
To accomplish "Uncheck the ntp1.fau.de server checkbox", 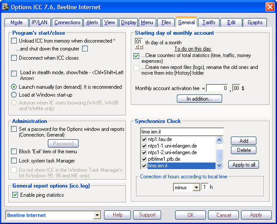I will click(x=144, y=140).
